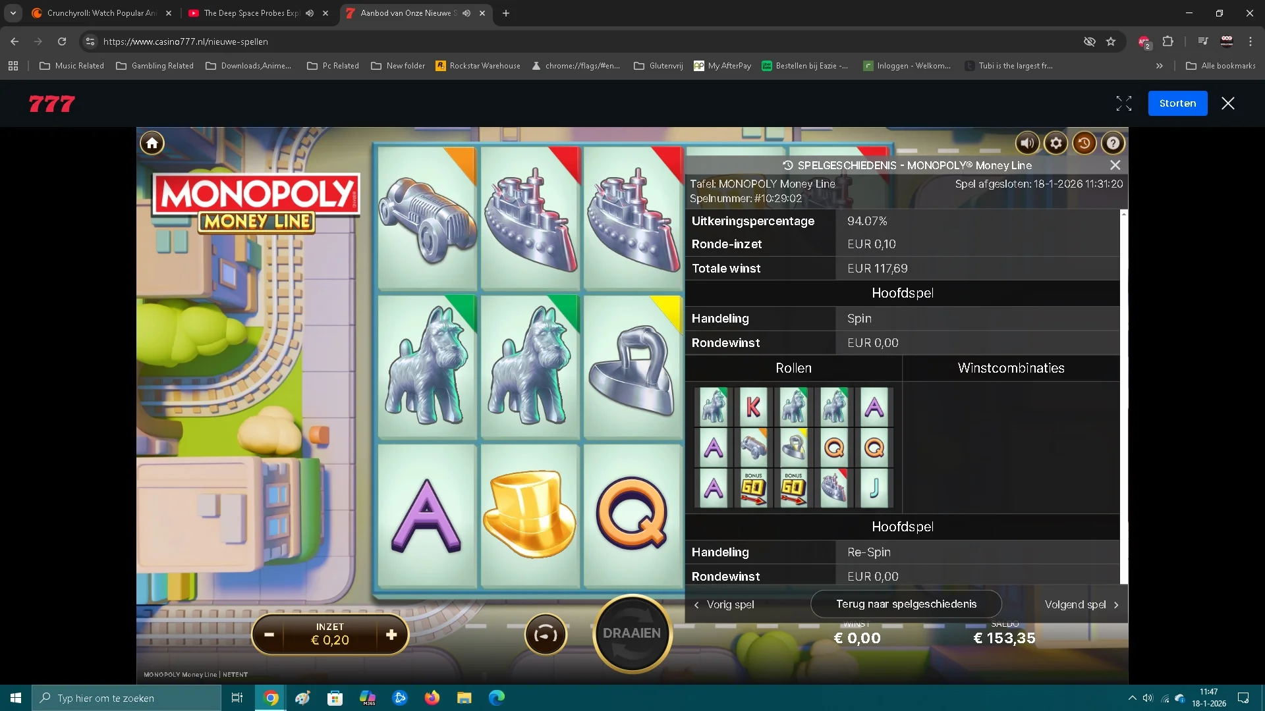Screen dimensions: 1265x711
Task: Open the Alle bookmarks folder
Action: tap(1221, 66)
